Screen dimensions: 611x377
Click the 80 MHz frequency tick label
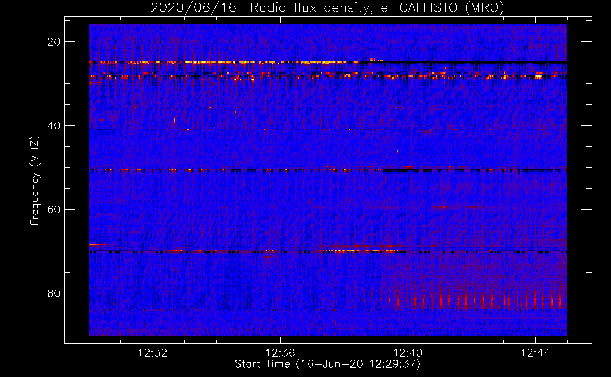[x=54, y=293]
